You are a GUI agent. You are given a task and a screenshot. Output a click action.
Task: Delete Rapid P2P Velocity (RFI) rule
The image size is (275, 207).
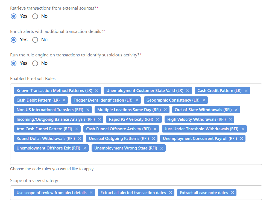coord(158,119)
